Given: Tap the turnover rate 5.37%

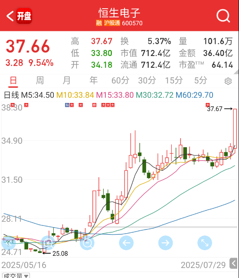Looking at the screenshot, I should [159, 41].
